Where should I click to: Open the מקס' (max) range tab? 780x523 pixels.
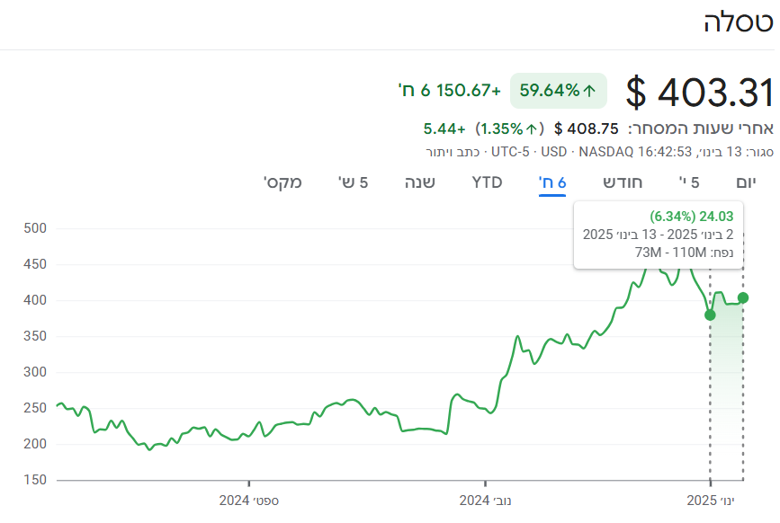[x=282, y=182]
